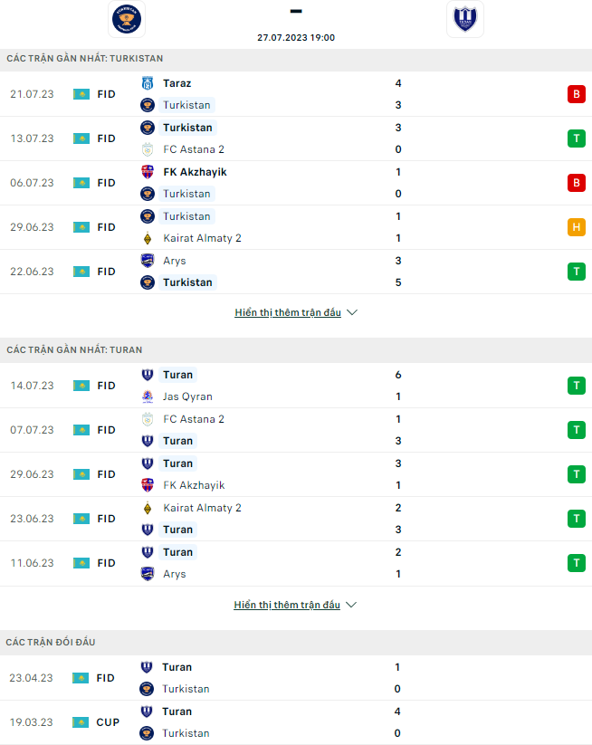Select the FK Akzhayik crest in the 06.07.23 match

click(x=148, y=172)
